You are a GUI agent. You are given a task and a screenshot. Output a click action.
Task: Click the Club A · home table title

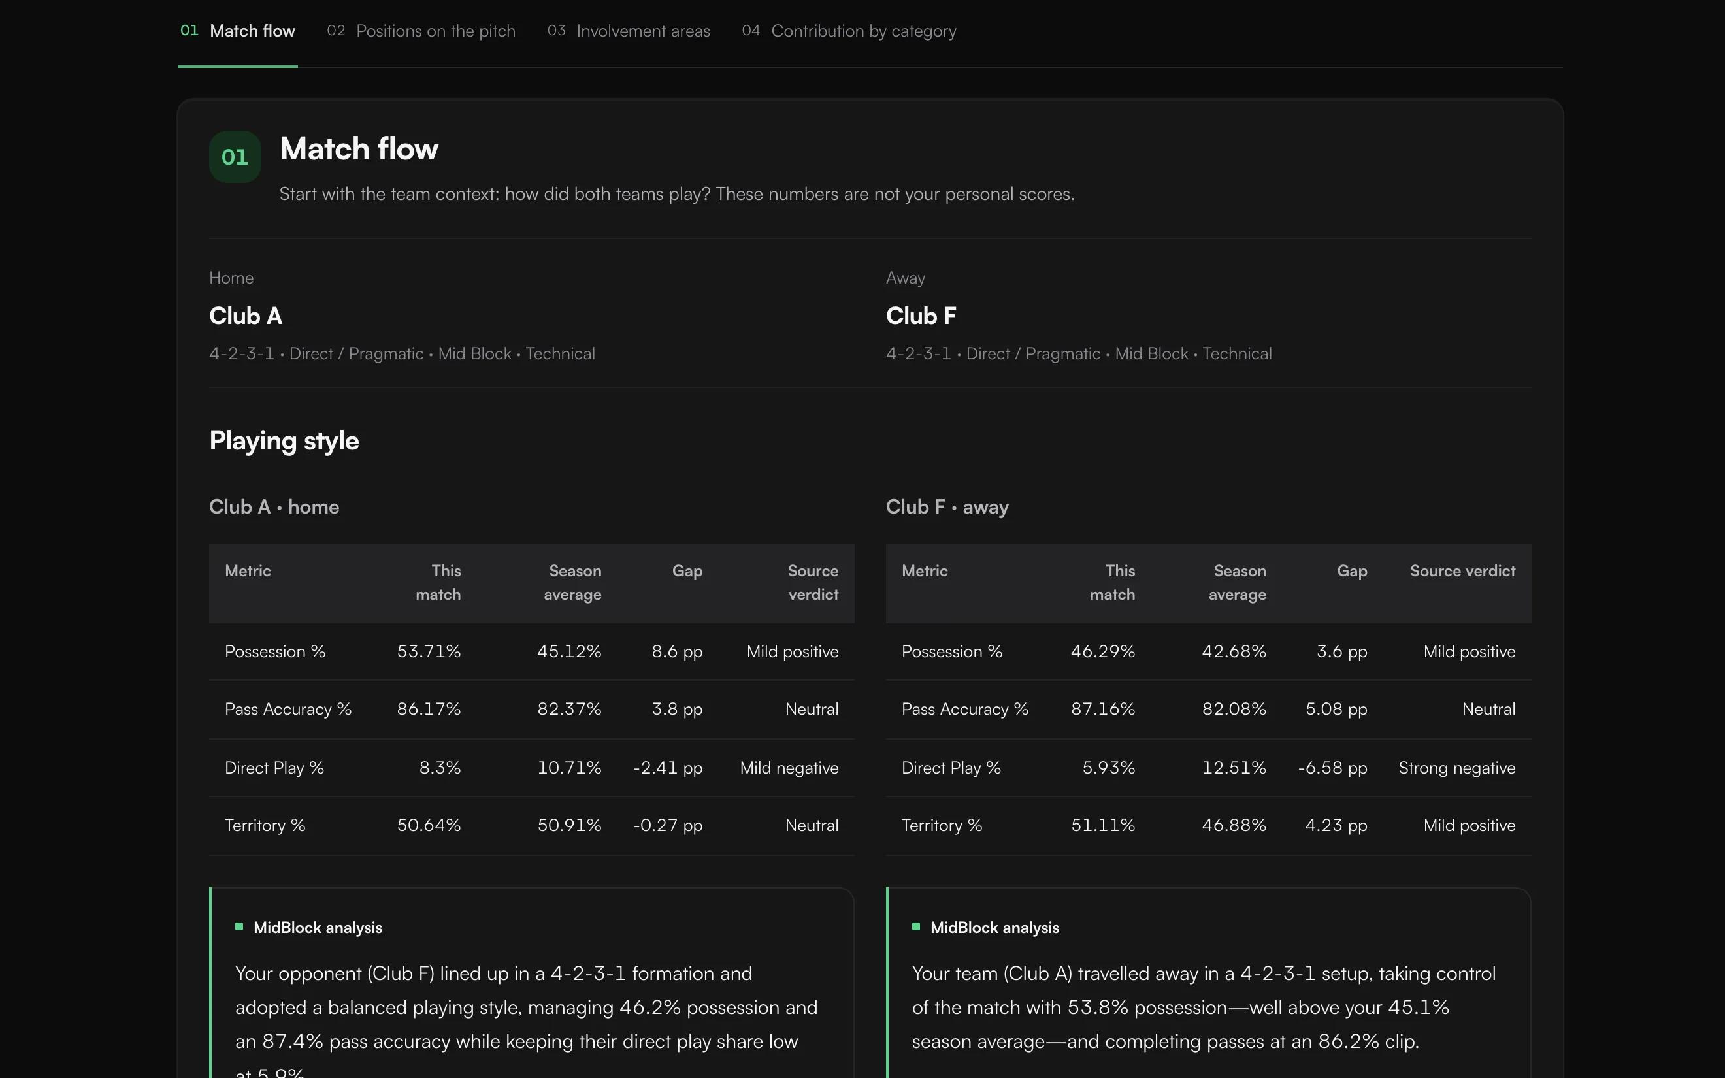[x=274, y=507]
